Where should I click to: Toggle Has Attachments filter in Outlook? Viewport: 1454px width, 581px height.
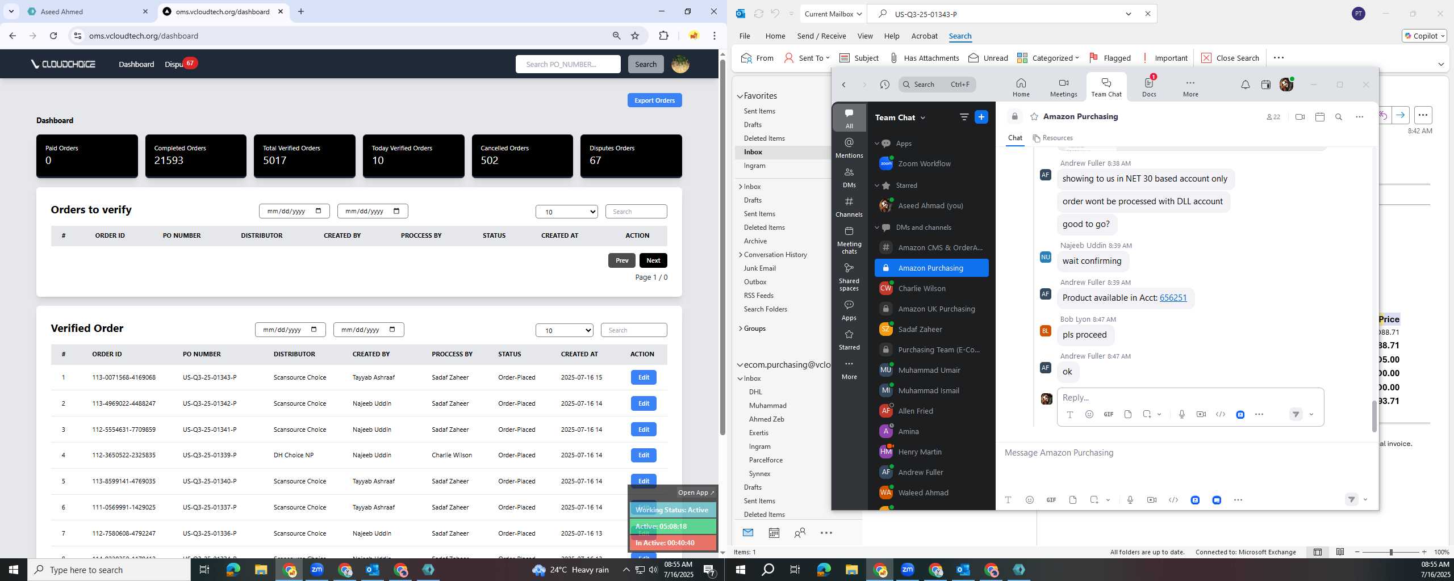[x=924, y=58]
